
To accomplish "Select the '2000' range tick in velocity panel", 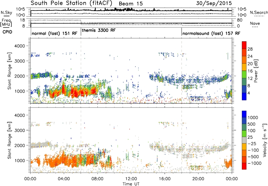I will pyautogui.click(x=19, y=145).
